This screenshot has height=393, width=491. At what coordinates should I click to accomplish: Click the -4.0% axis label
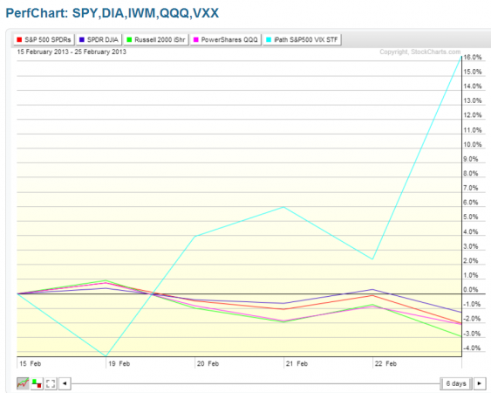coord(472,348)
